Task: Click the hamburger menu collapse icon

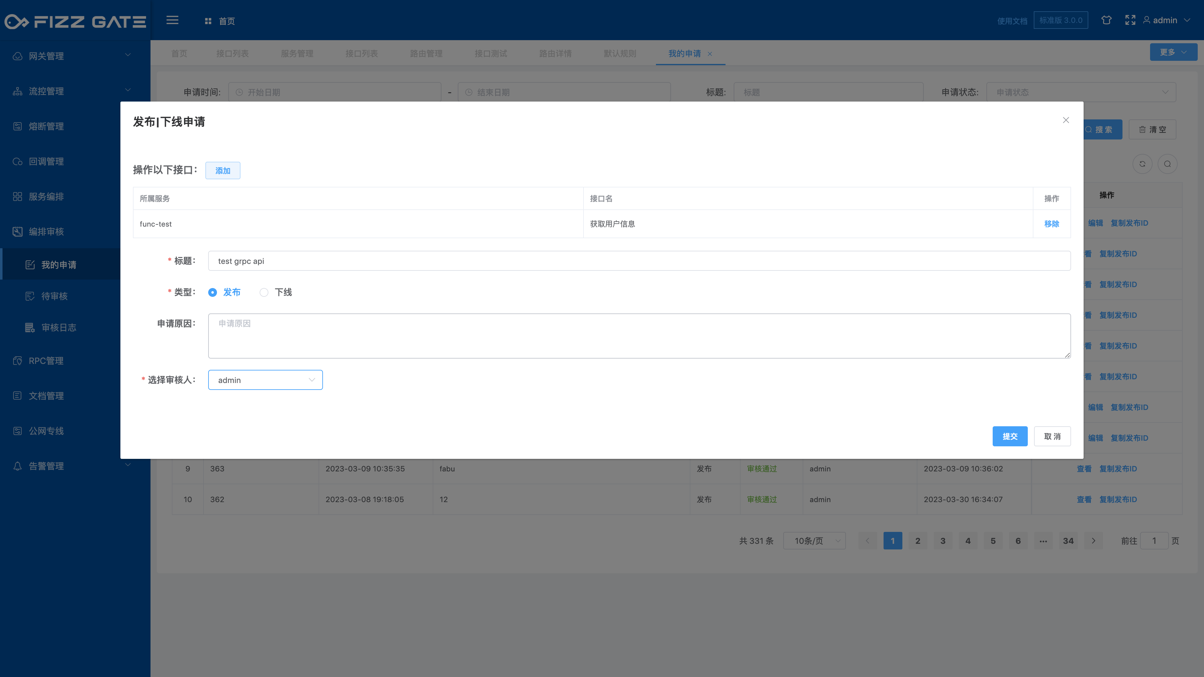Action: 172,20
